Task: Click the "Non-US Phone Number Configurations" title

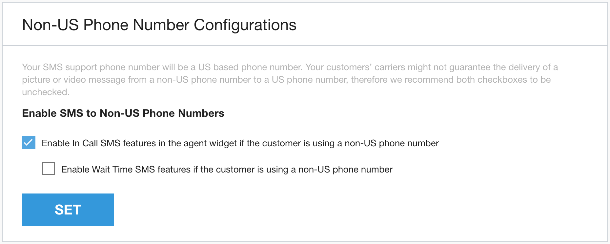Action: click(159, 25)
